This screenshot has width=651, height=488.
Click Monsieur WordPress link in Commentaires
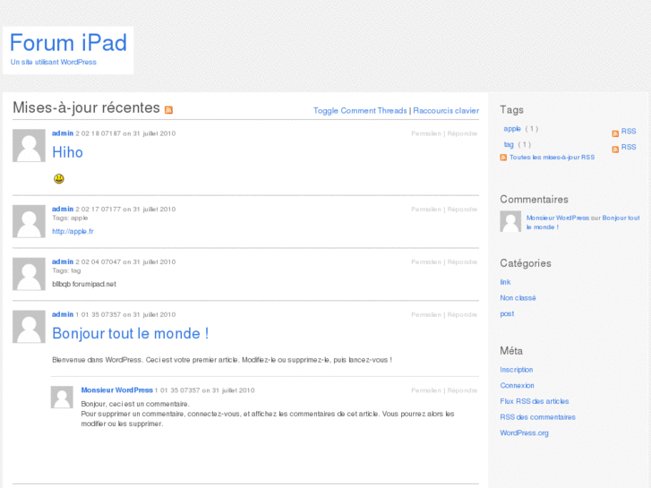(x=558, y=218)
